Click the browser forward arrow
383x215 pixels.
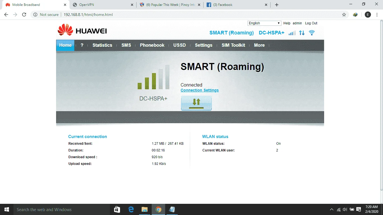pos(15,15)
